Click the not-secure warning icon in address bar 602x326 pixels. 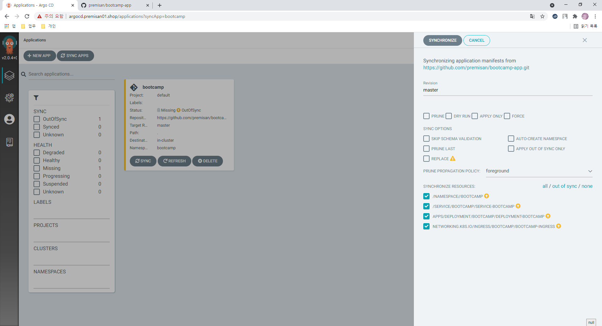click(40, 16)
